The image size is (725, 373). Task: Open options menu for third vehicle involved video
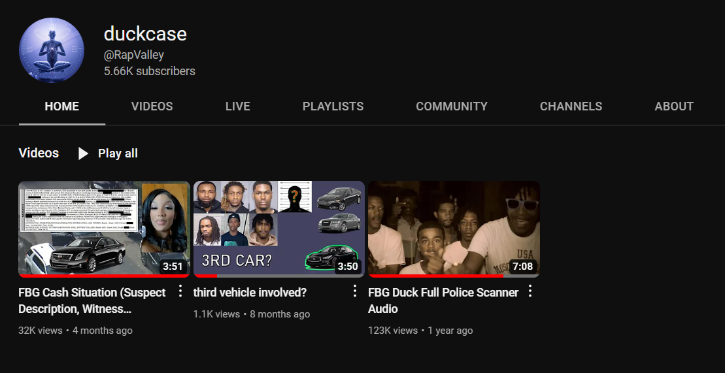354,291
